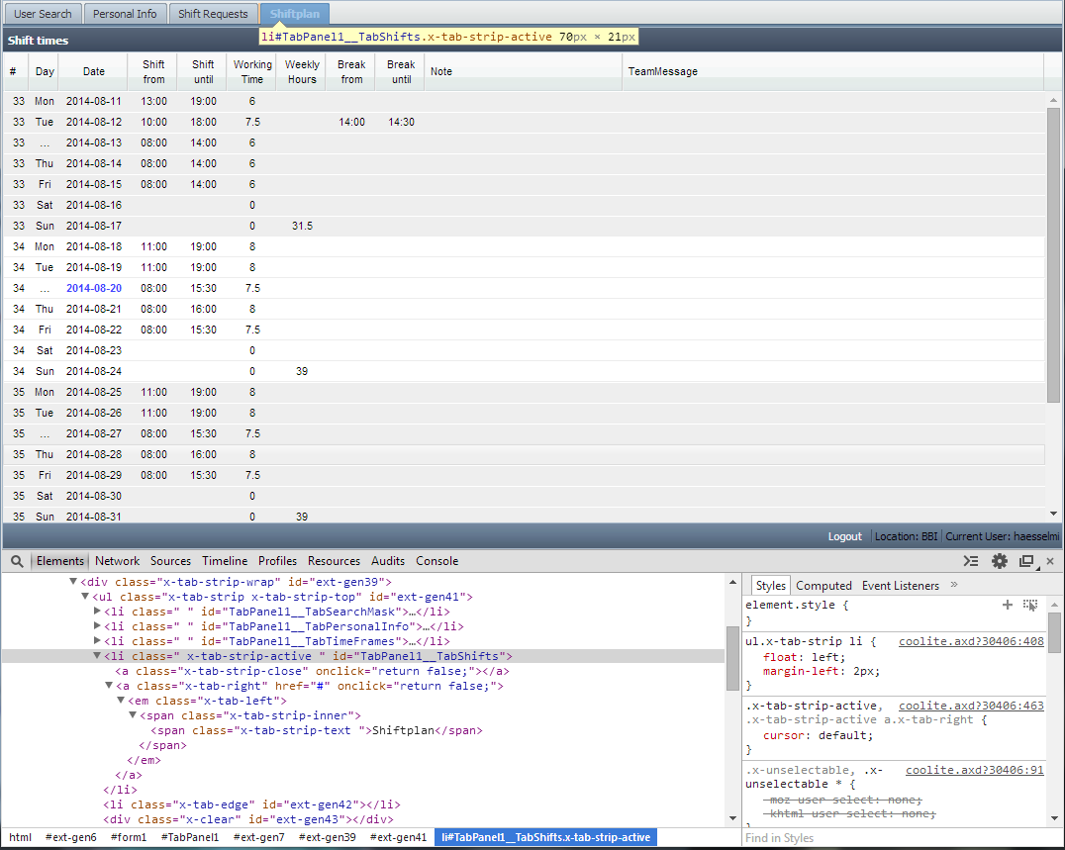Expand the TabPanel1__TabSearchMask li node

(x=97, y=612)
